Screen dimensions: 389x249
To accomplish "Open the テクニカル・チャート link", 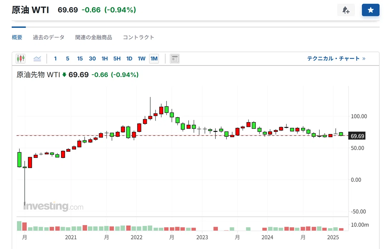I will click(336, 59).
